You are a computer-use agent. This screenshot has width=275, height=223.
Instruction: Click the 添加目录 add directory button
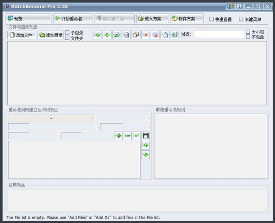[50, 35]
